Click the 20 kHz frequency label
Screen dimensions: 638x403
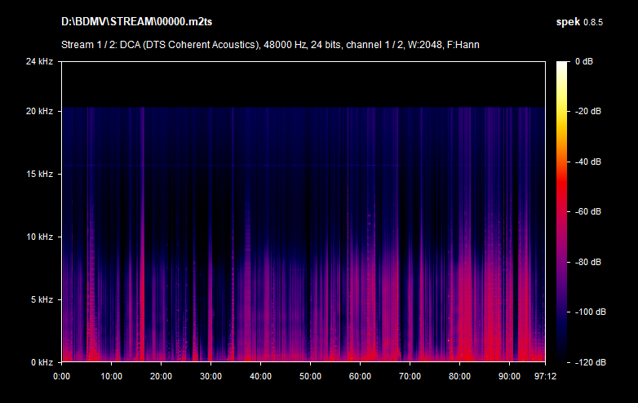pos(38,112)
